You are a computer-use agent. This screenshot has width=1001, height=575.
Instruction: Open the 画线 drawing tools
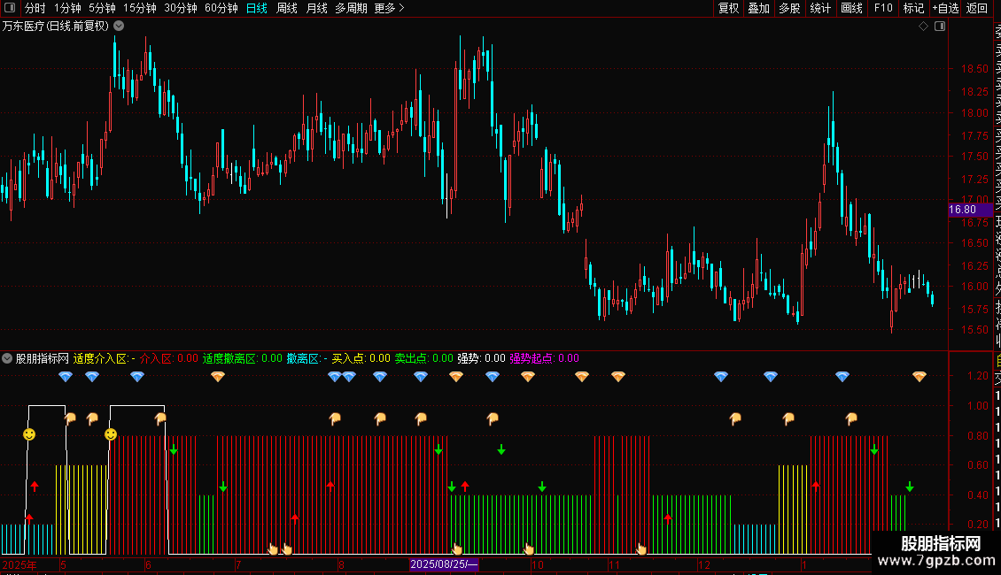pyautogui.click(x=851, y=8)
